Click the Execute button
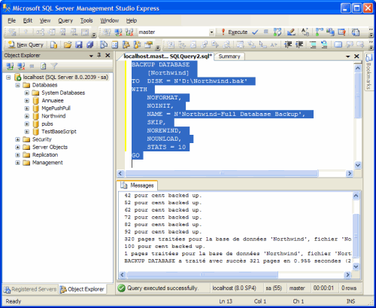376x308 pixels. (x=235, y=32)
